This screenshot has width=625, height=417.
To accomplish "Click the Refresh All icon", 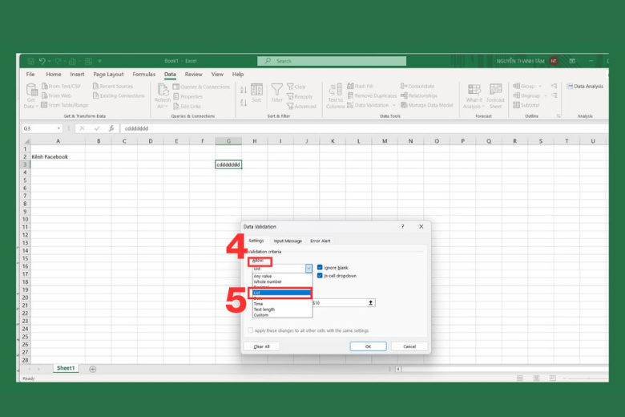I will pyautogui.click(x=163, y=93).
